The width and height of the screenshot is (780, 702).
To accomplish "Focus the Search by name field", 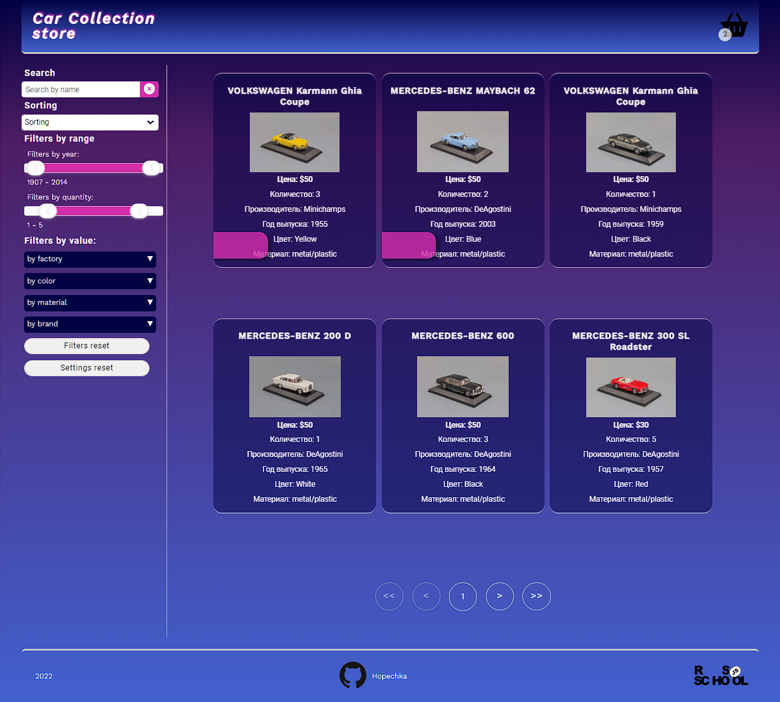I will point(81,90).
